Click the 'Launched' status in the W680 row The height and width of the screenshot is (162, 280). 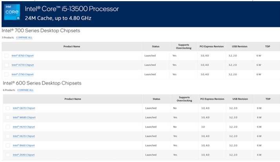151,117
